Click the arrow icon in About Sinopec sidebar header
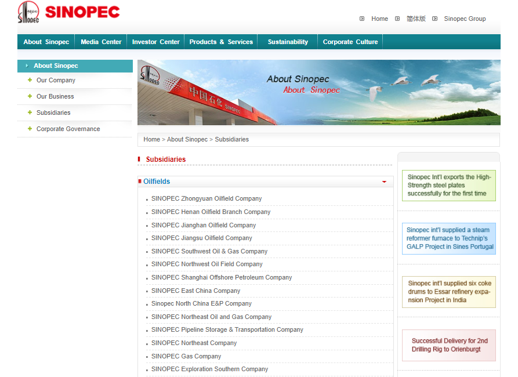Viewport: 518px width, 377px height. coord(27,66)
